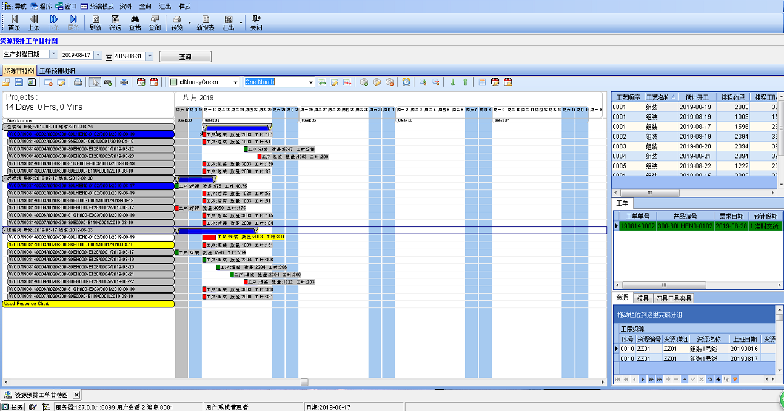This screenshot has width=784, height=411.
Task: Click the 查找 binoculars find icon
Action: 135,23
